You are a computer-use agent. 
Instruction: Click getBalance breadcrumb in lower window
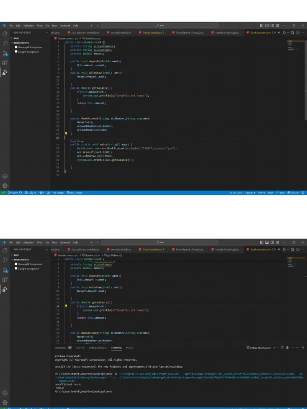[x=113, y=255]
